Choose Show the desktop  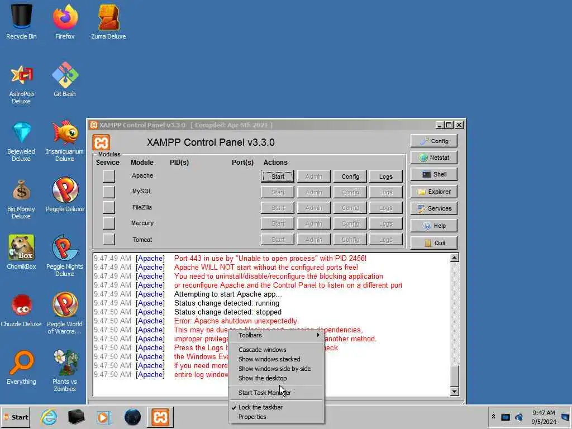coord(276,378)
